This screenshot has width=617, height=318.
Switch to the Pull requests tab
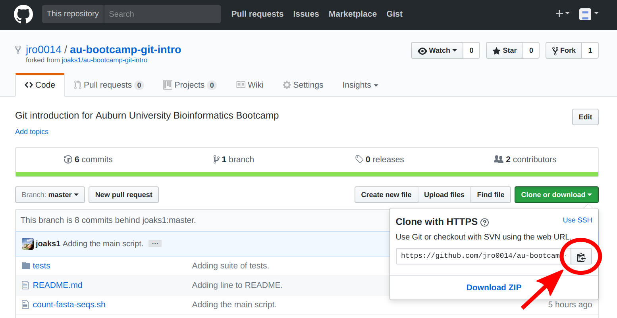click(x=108, y=85)
